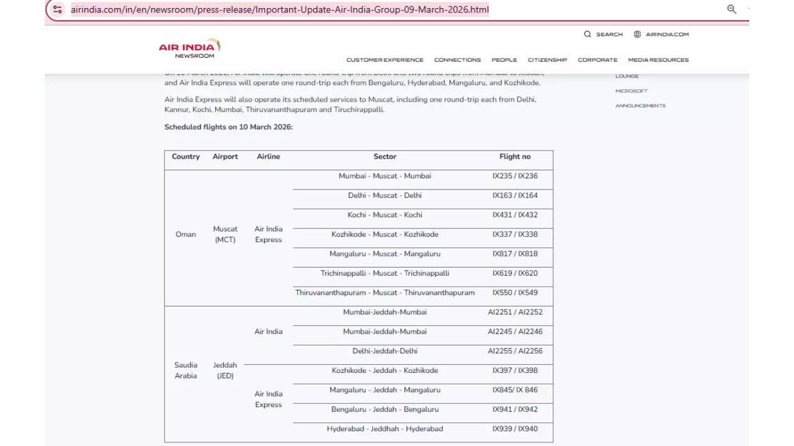Viewport: 794px width, 446px height.
Task: Click the IX235 / IX236 flight number cell
Action: (x=515, y=176)
